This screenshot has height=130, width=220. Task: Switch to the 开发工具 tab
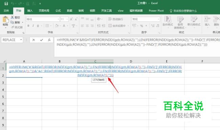click(x=107, y=11)
